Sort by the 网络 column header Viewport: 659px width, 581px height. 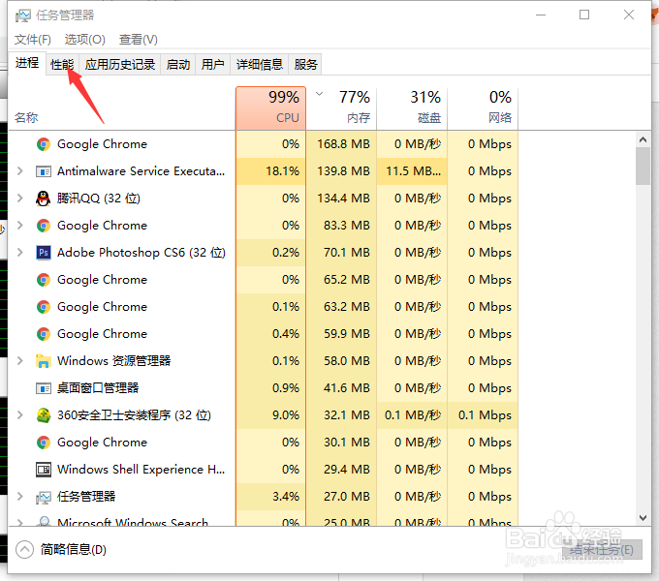pos(483,108)
